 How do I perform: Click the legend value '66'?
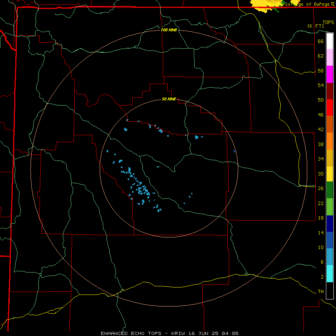pyautogui.click(x=321, y=41)
